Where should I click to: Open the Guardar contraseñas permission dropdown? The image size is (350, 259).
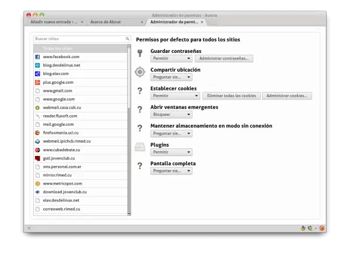point(171,59)
